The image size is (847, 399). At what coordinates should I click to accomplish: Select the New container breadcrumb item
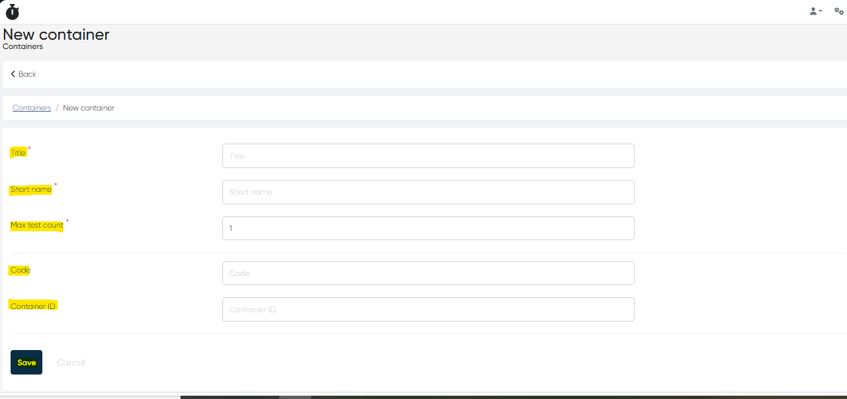tap(89, 108)
